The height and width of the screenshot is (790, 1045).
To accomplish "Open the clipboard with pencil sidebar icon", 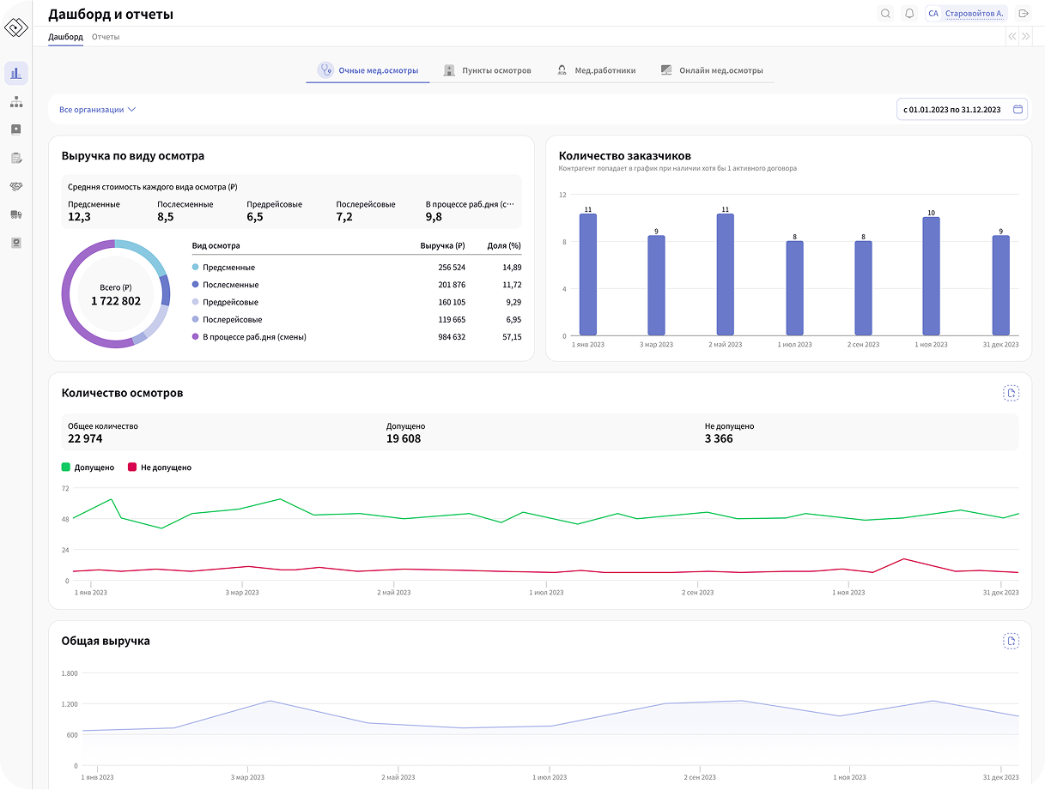I will pos(16,158).
